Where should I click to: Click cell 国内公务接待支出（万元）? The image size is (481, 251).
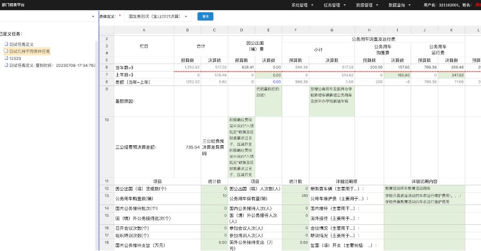tap(157, 245)
